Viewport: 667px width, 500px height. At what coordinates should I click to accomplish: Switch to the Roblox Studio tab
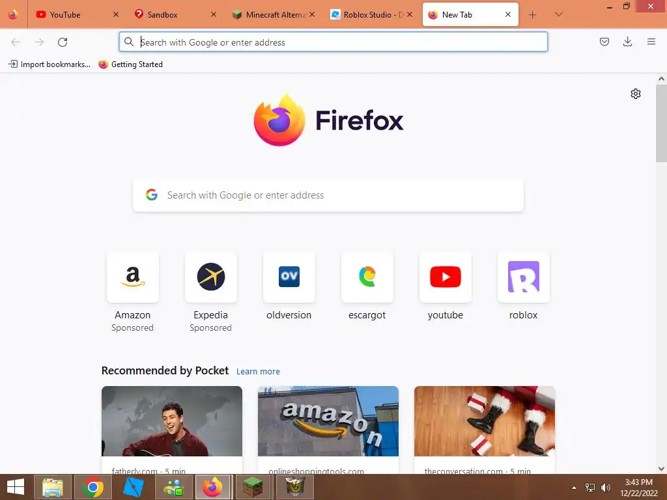coord(371,14)
